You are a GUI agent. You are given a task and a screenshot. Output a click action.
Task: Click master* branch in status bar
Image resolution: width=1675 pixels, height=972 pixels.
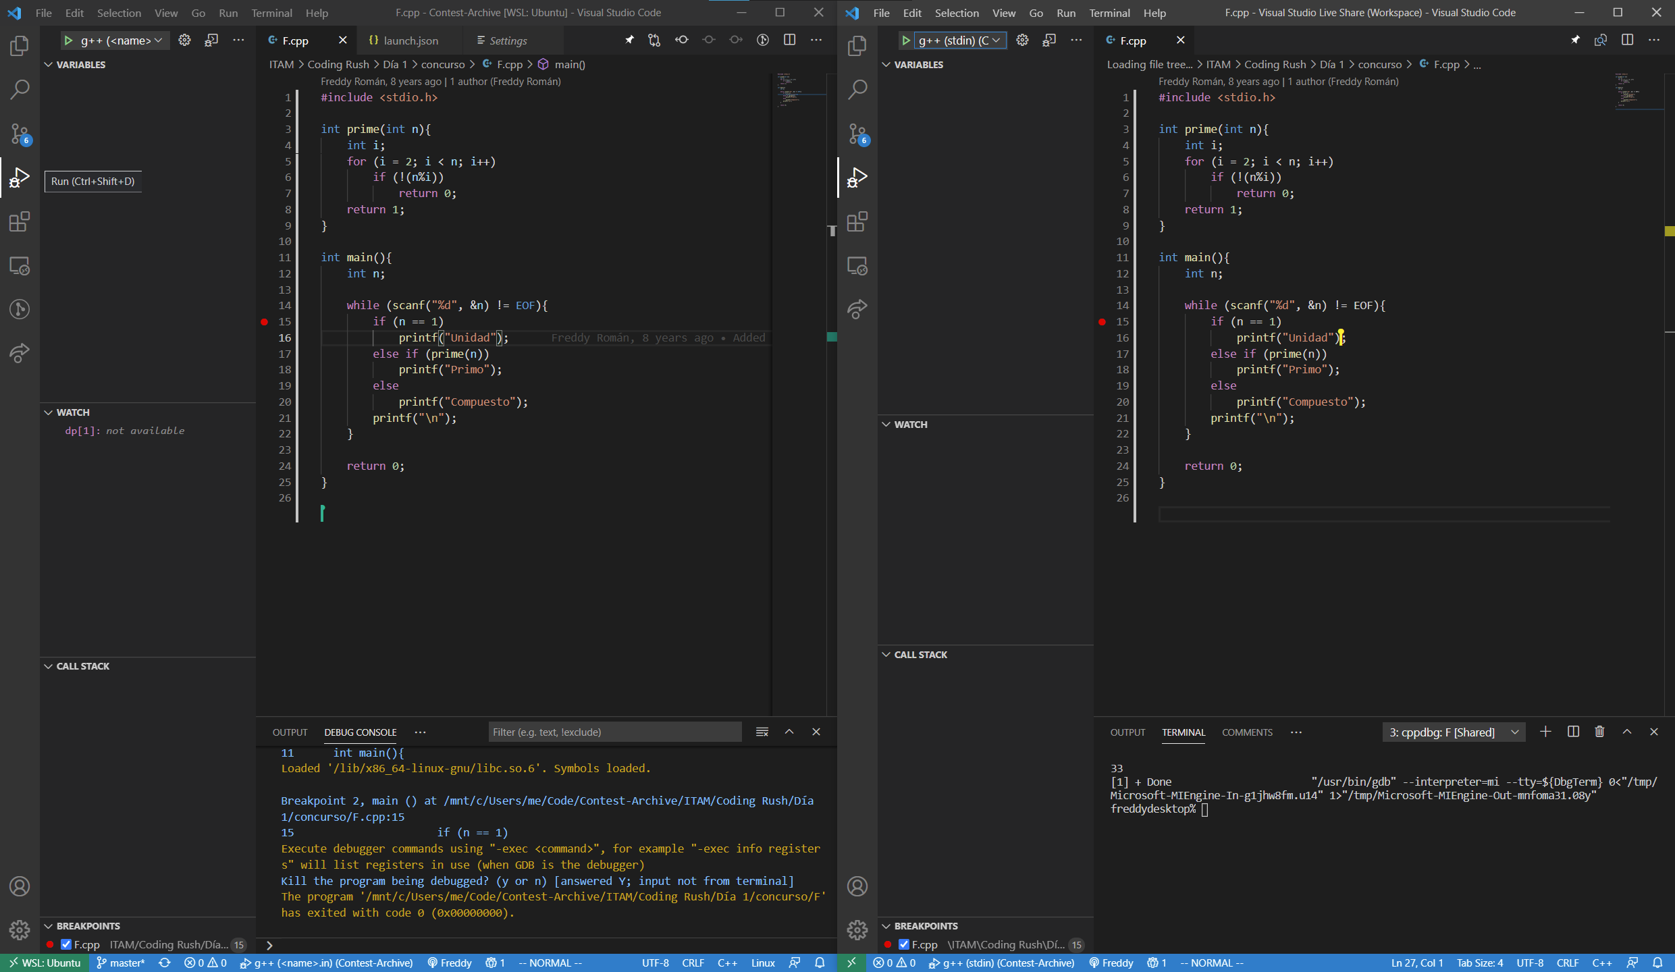(121, 963)
